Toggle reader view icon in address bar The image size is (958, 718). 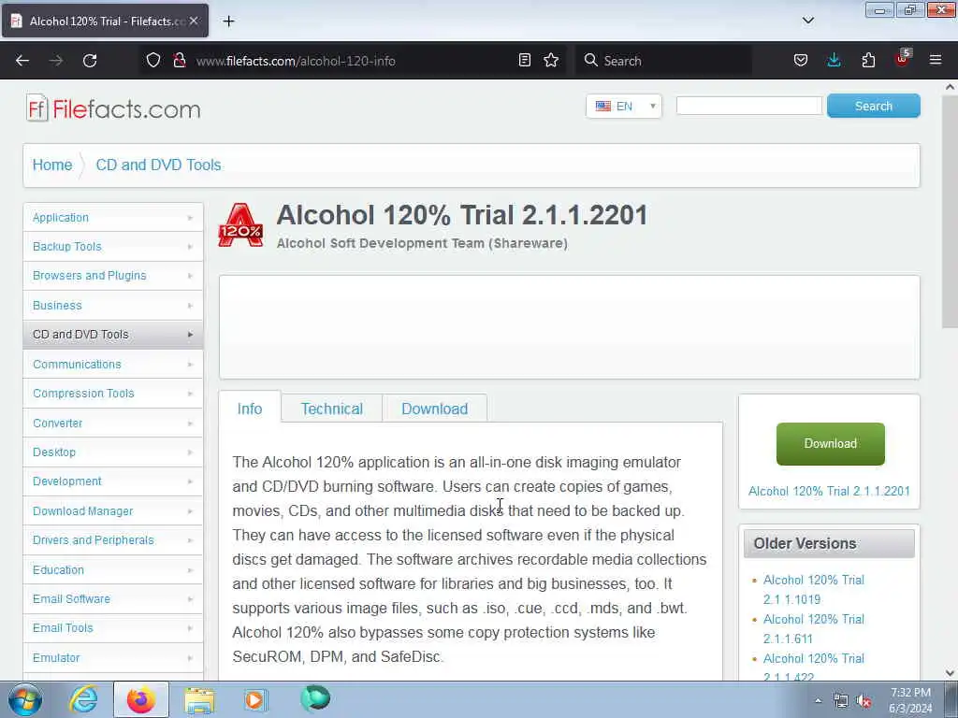[524, 61]
